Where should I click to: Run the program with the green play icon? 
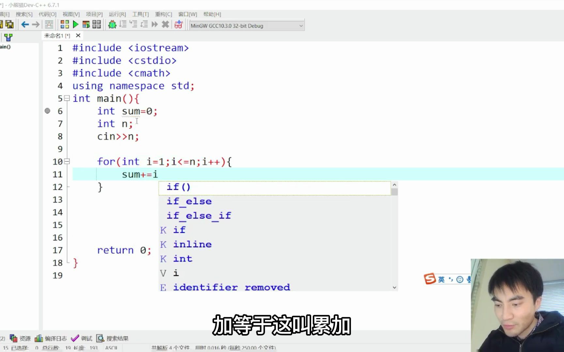(75, 24)
